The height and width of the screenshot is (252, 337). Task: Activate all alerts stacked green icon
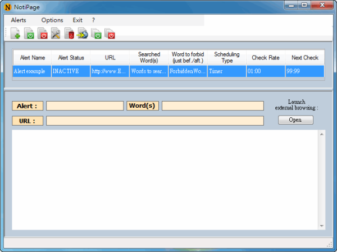97,34
